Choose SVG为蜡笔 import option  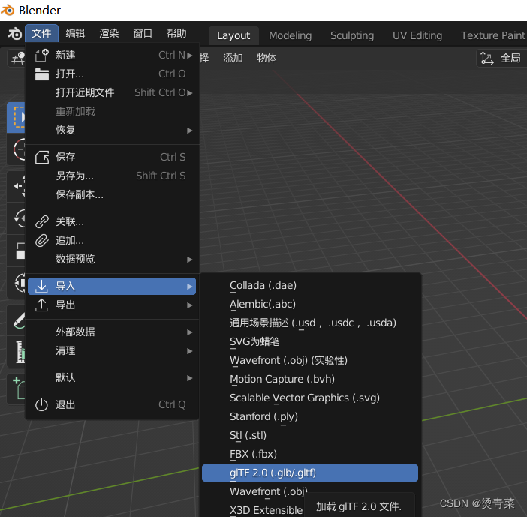tap(310, 342)
